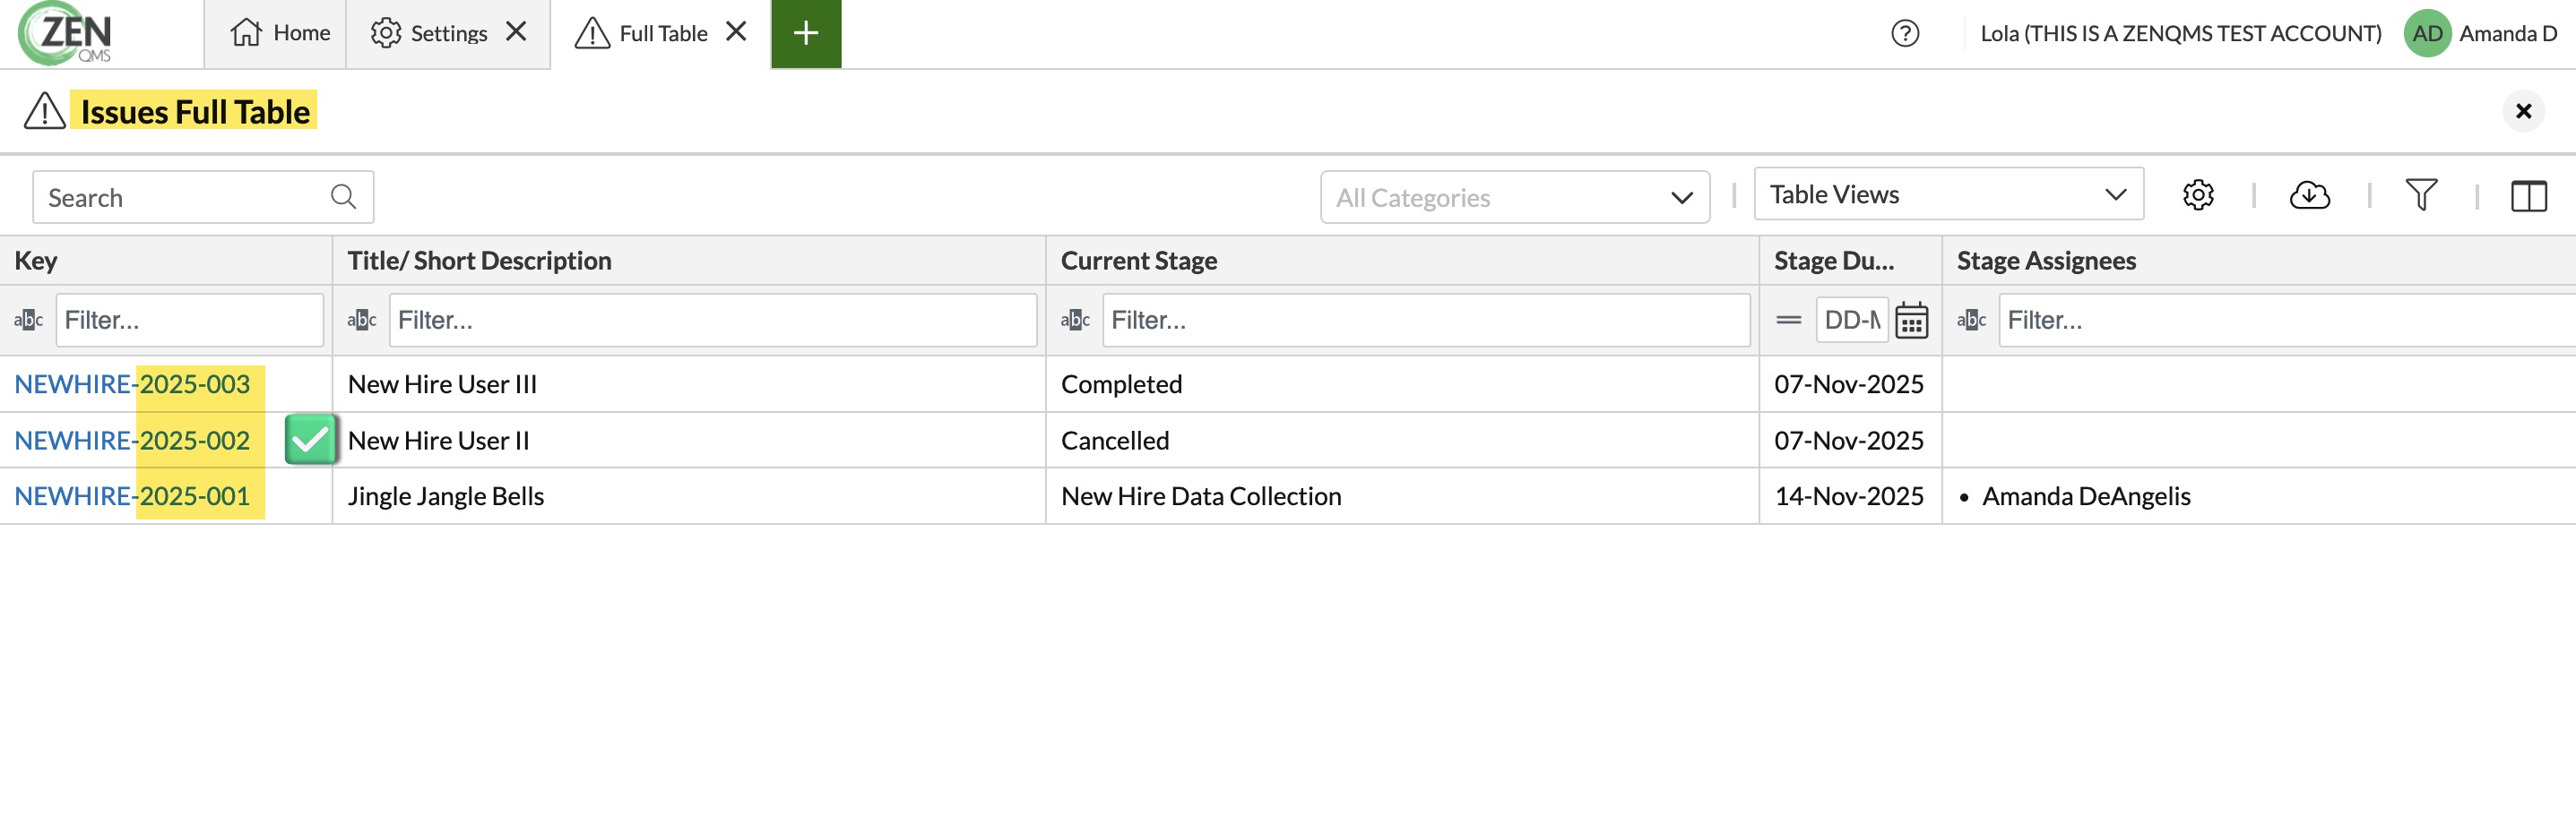Click the New Hire Data Collection cell
Screen dimensions: 2576x824
click(1402, 496)
